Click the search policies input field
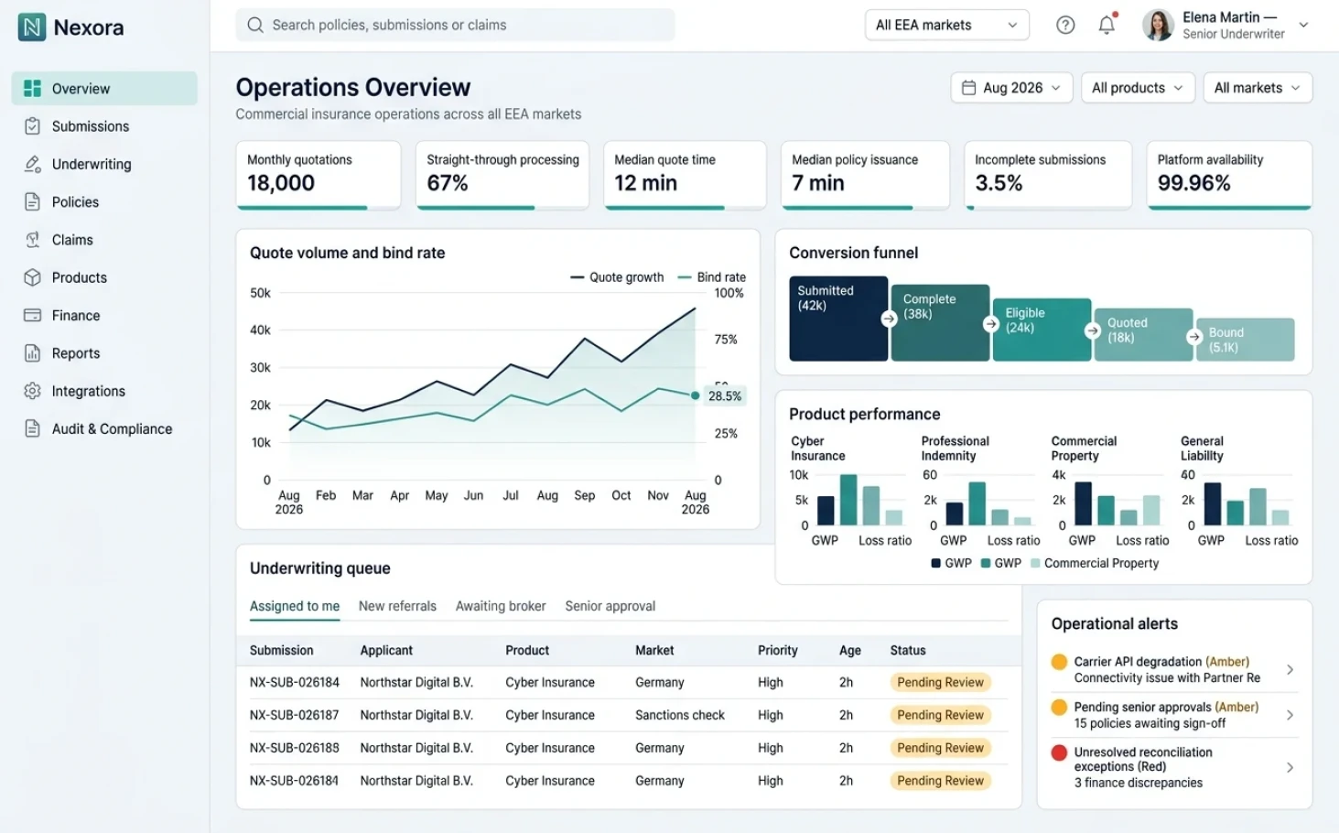The width and height of the screenshot is (1339, 833). point(455,25)
